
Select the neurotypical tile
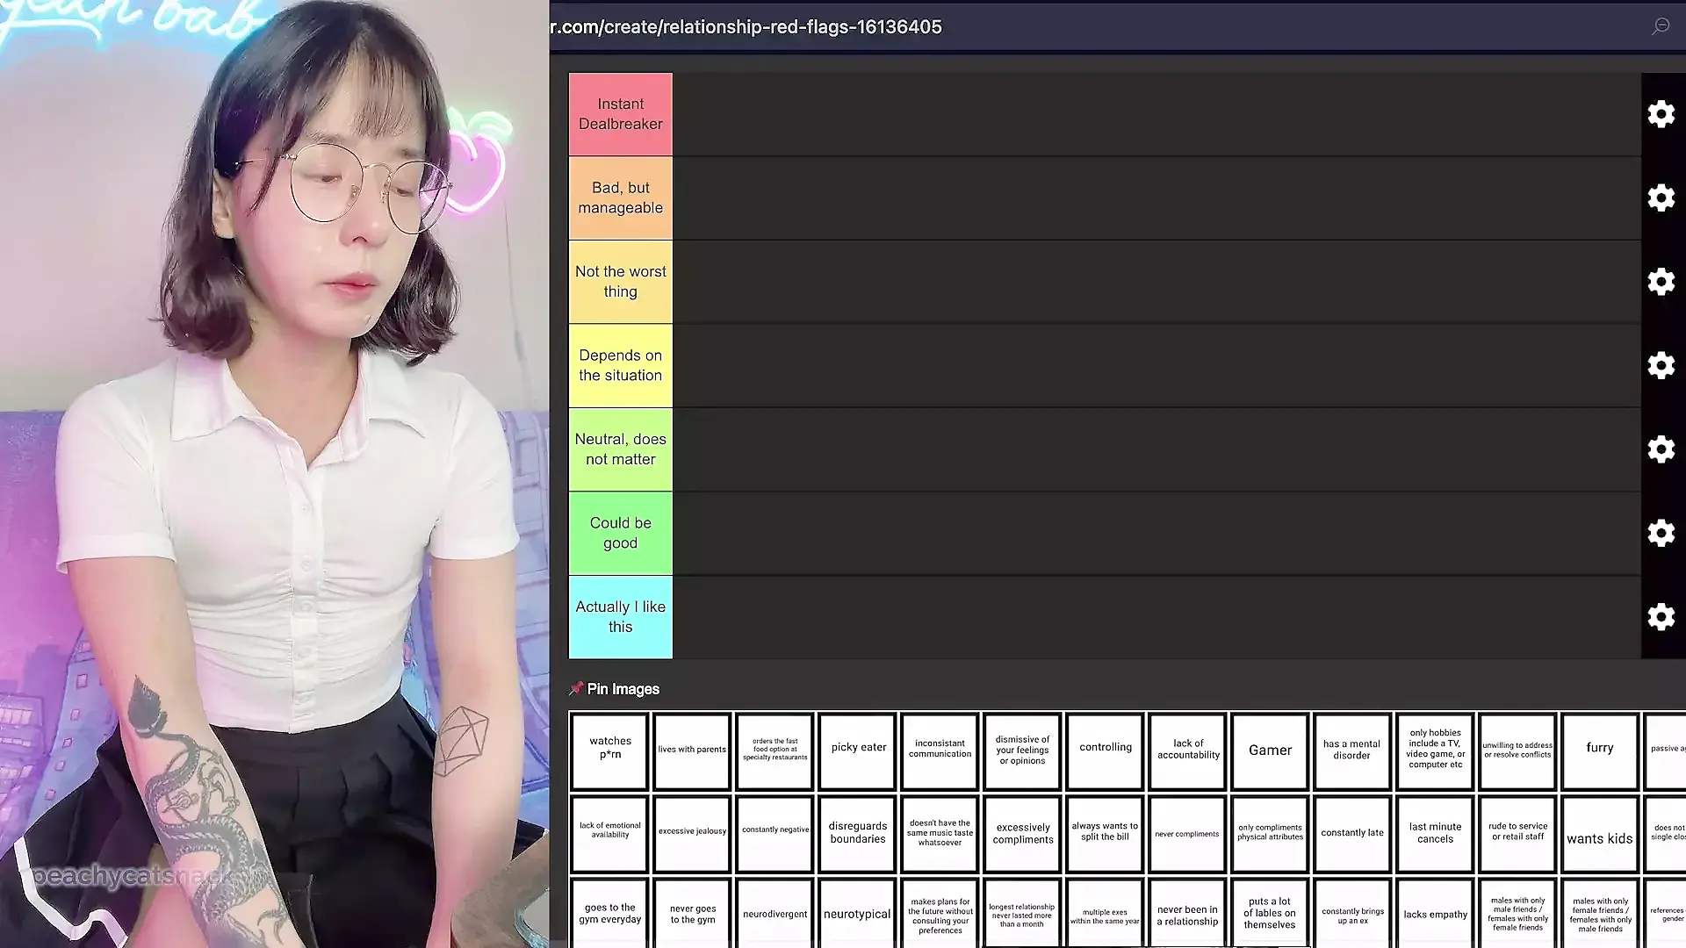[x=857, y=914]
